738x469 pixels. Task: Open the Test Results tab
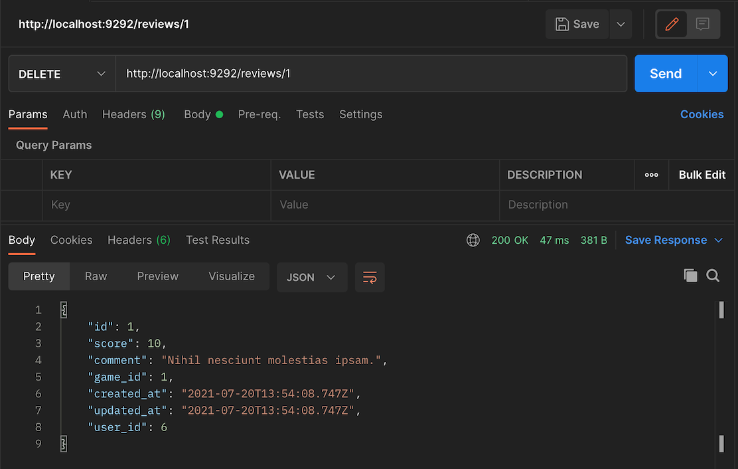(x=218, y=240)
